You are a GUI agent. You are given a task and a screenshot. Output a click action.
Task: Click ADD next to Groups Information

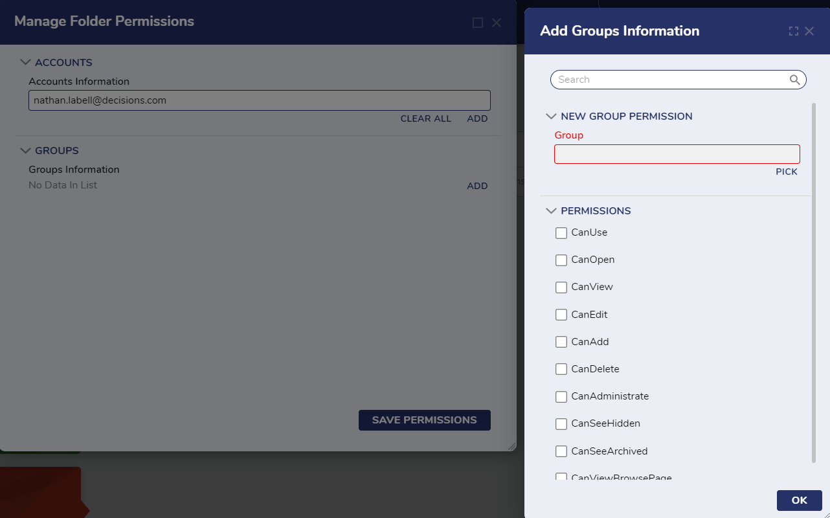point(478,186)
